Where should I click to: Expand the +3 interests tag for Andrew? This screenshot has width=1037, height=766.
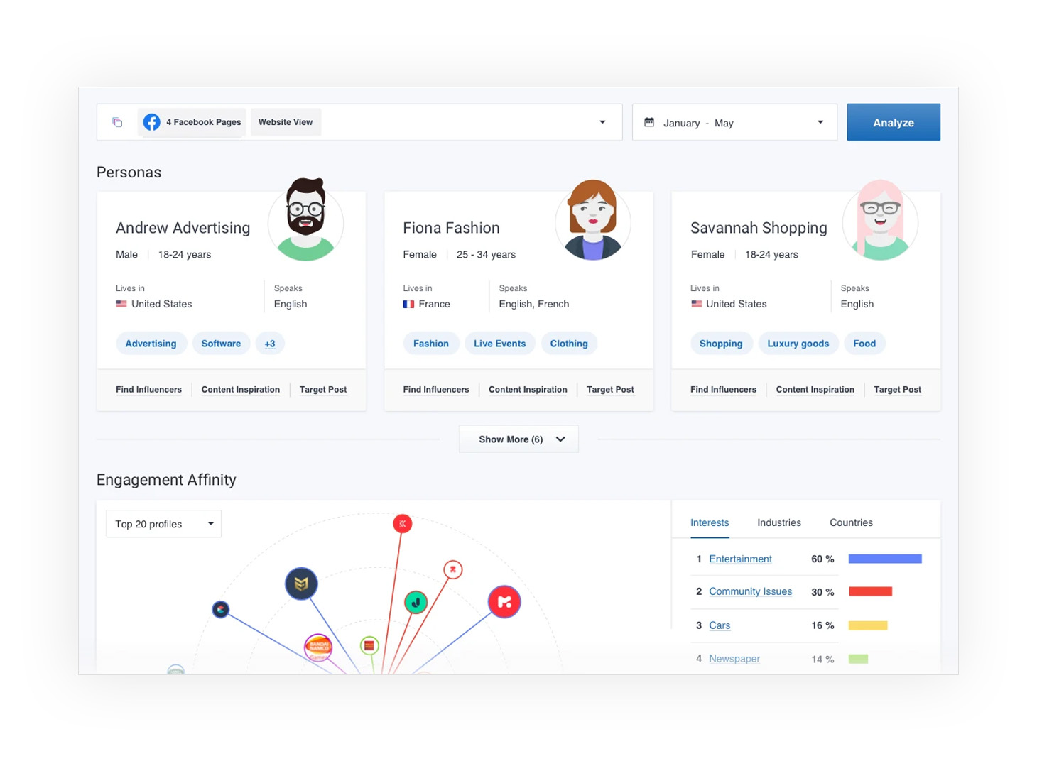point(270,344)
